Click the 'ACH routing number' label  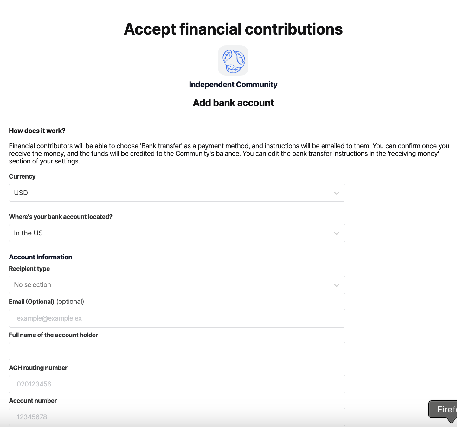click(38, 368)
